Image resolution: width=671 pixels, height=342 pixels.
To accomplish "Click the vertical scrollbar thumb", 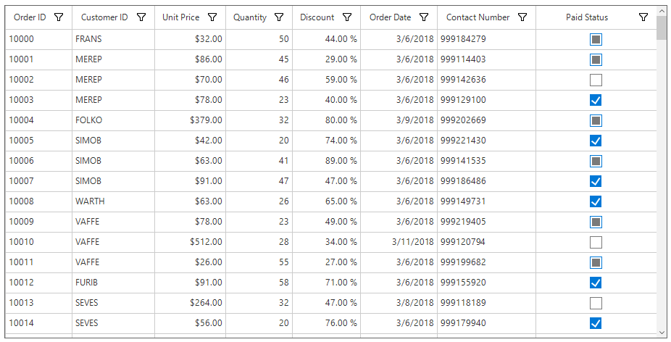I will (662, 28).
